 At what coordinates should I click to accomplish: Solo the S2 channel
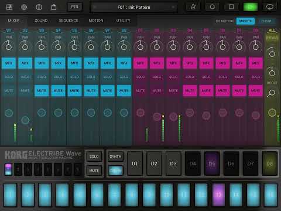coord(25,77)
